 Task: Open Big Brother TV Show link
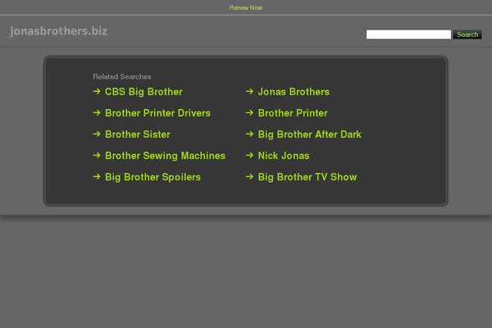[x=307, y=177]
